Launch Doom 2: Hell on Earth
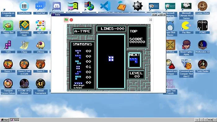The height and width of the screenshot is (122, 217). pyautogui.click(x=24, y=67)
